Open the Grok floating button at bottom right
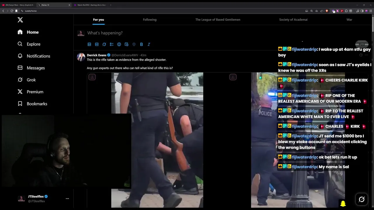 [x=361, y=199]
